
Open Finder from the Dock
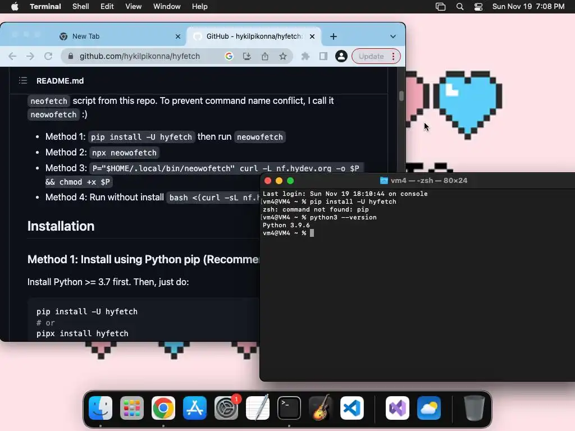101,408
